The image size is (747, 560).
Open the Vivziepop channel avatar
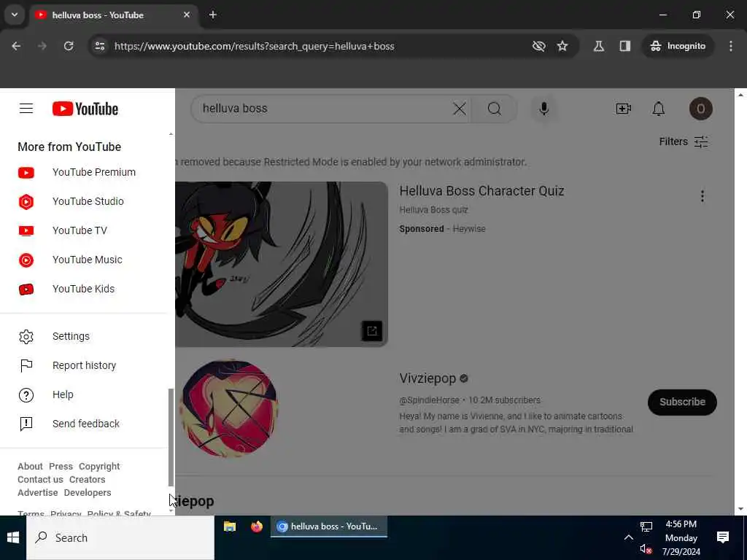pos(229,408)
